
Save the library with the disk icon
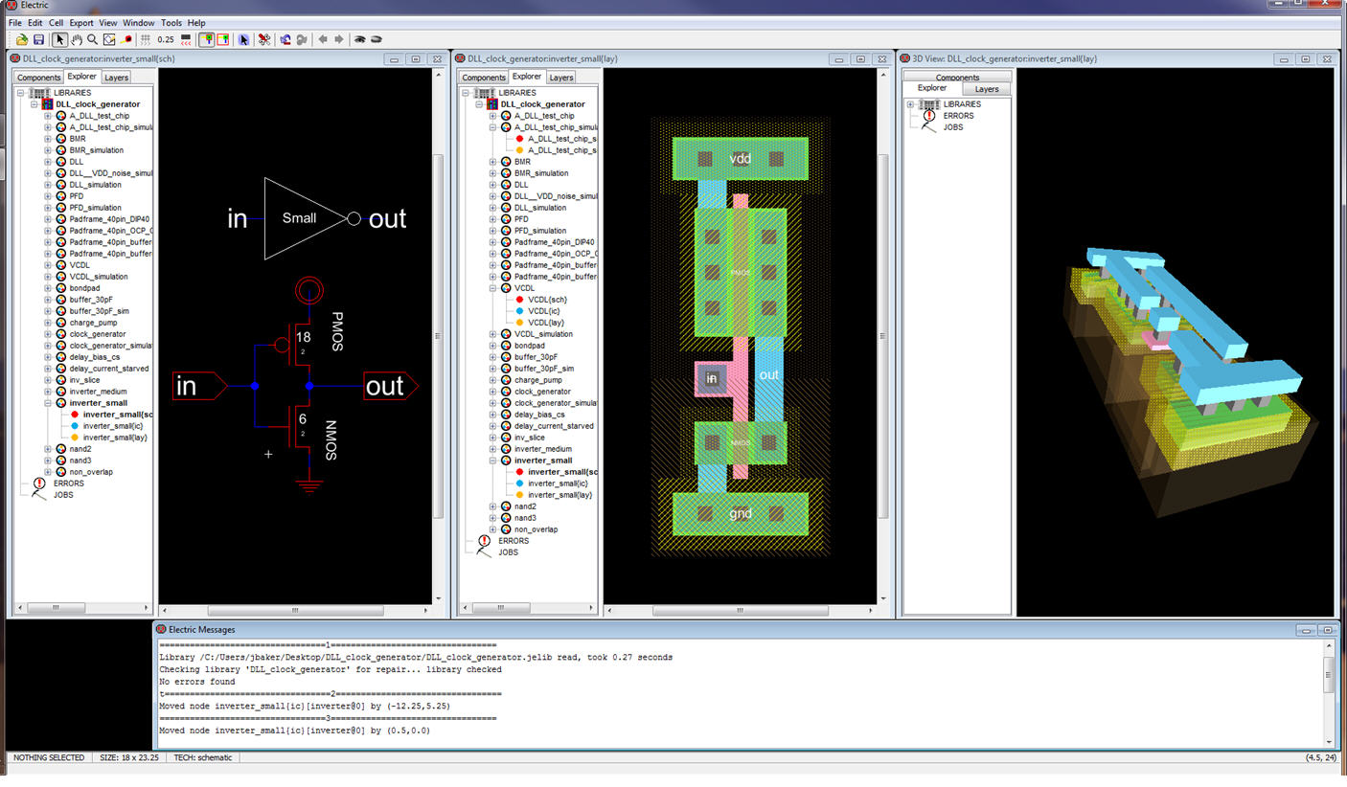(x=38, y=39)
